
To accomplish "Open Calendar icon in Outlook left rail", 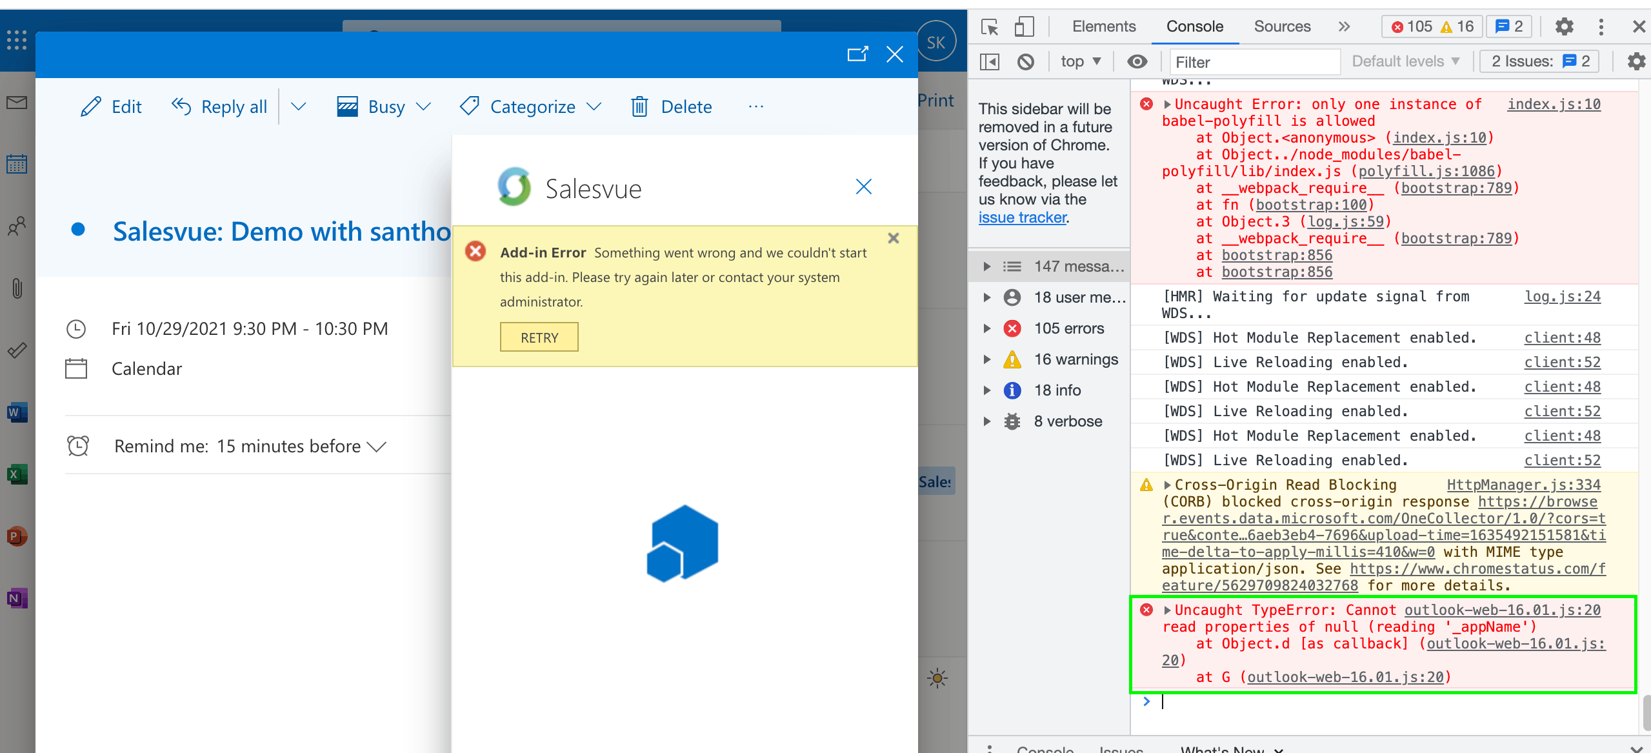I will click(x=17, y=164).
